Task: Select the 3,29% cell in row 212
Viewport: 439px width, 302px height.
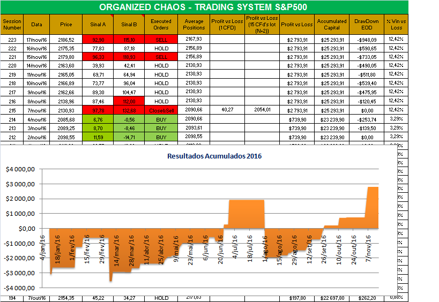Action: 396,137
